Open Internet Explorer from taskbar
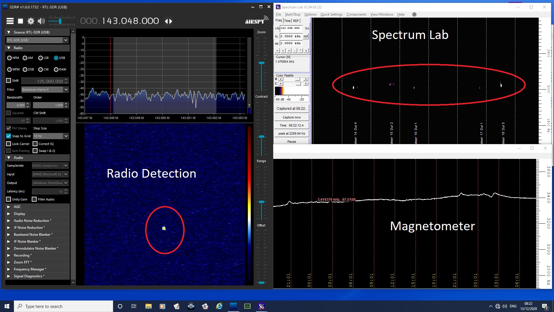Screen dimensions: 554x312 tap(219, 306)
